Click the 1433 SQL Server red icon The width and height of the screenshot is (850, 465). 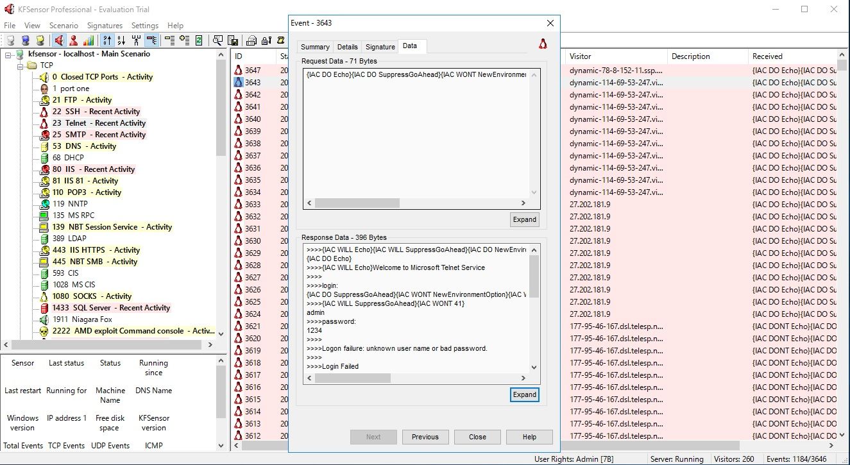(x=44, y=308)
